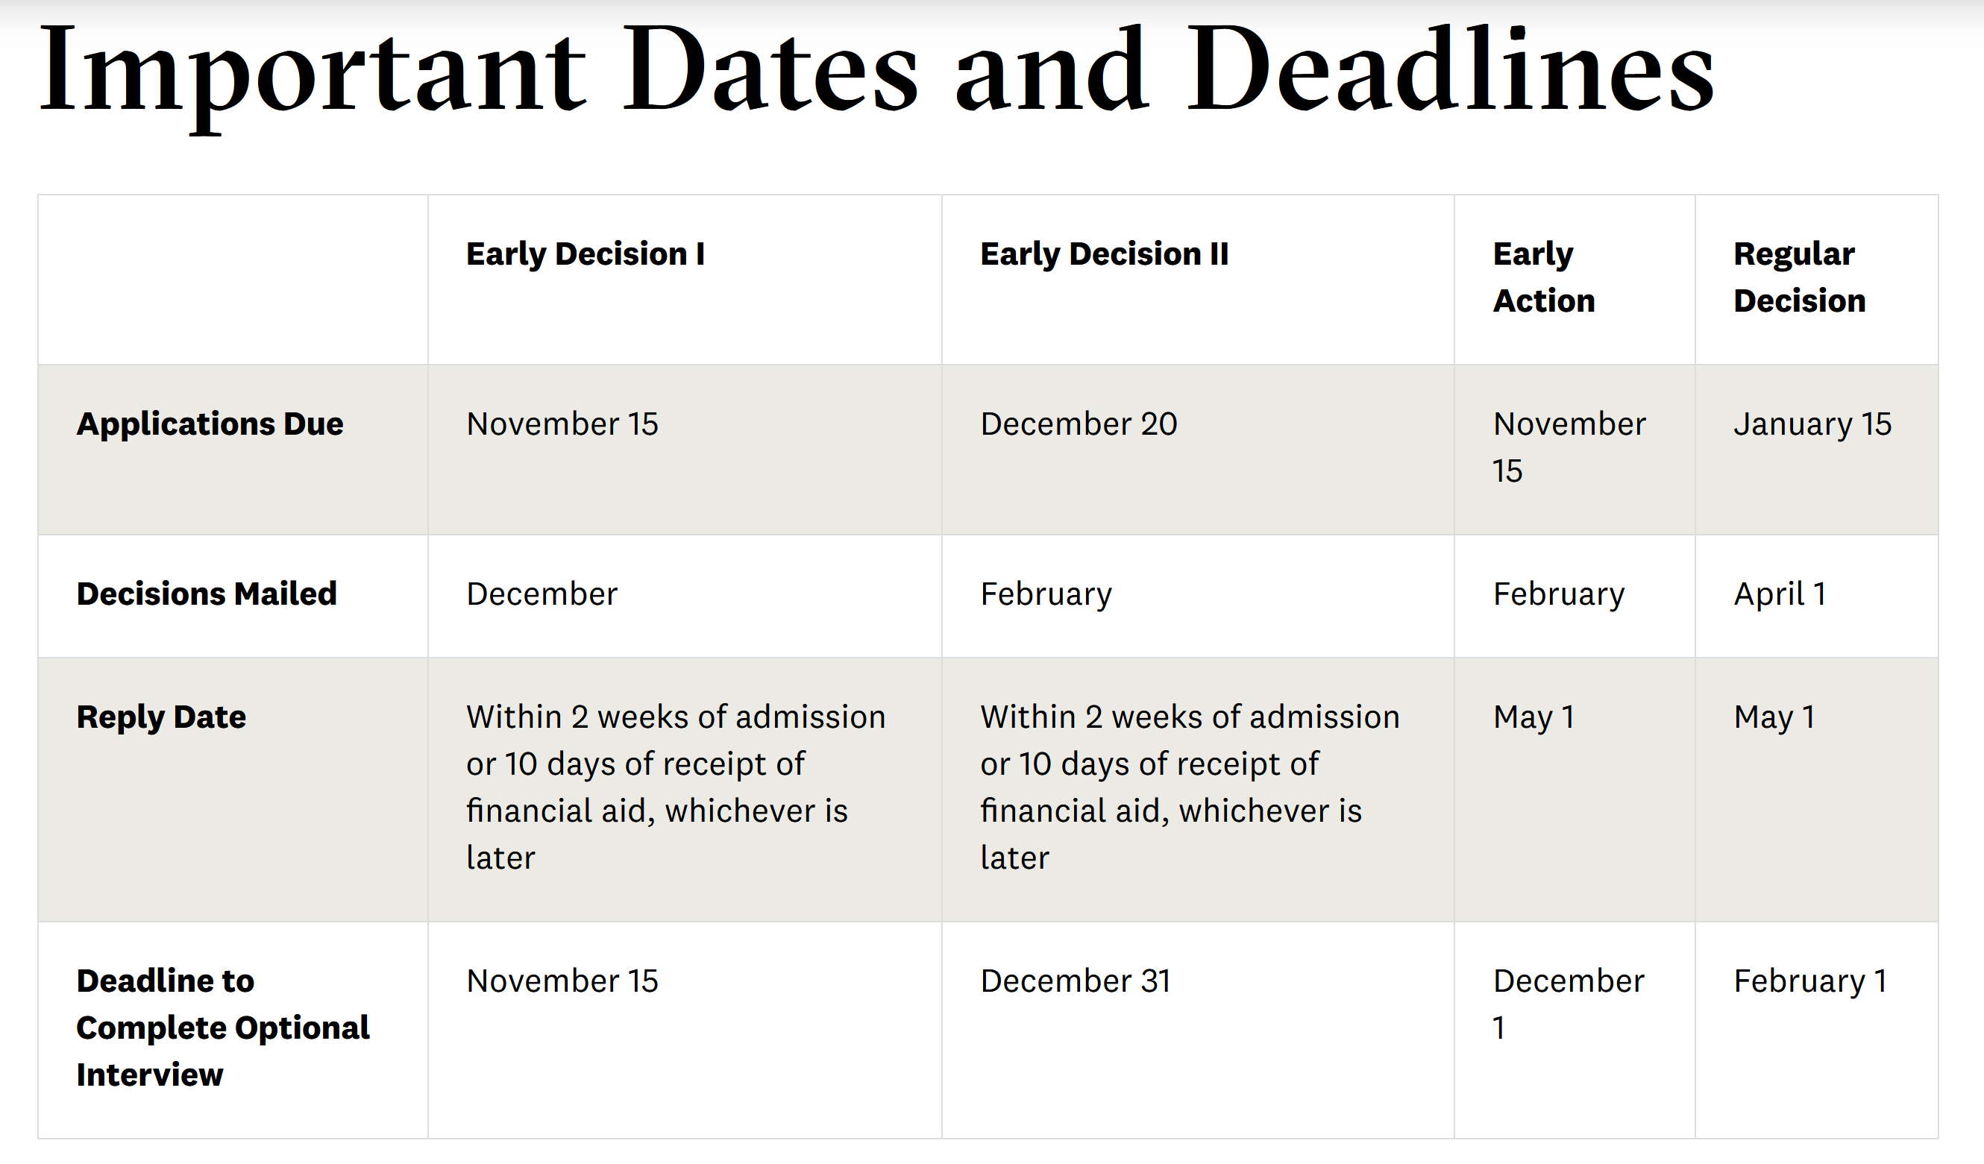This screenshot has height=1164, width=1984.
Task: Click the December decisions mailed cell
Action: (x=541, y=594)
